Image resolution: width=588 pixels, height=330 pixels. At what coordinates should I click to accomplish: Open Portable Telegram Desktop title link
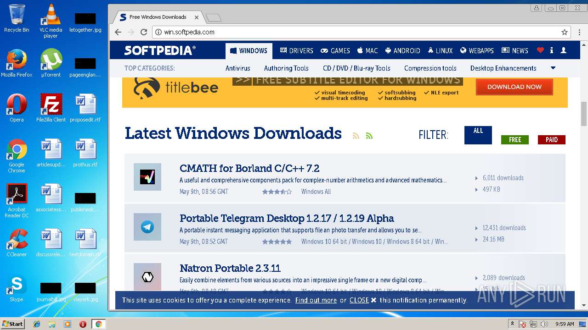[287, 218]
